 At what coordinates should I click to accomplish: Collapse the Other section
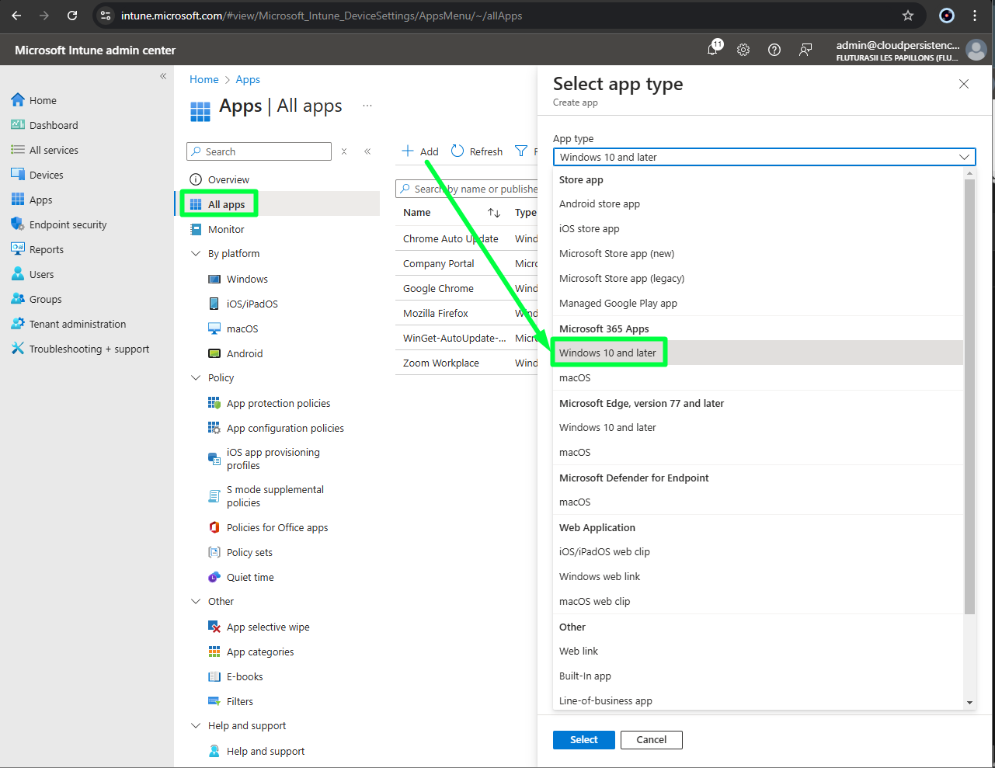[196, 602]
